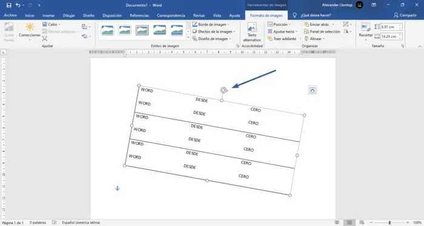Apply the first picture style thumbnail
The width and height of the screenshot is (424, 226).
107,30
